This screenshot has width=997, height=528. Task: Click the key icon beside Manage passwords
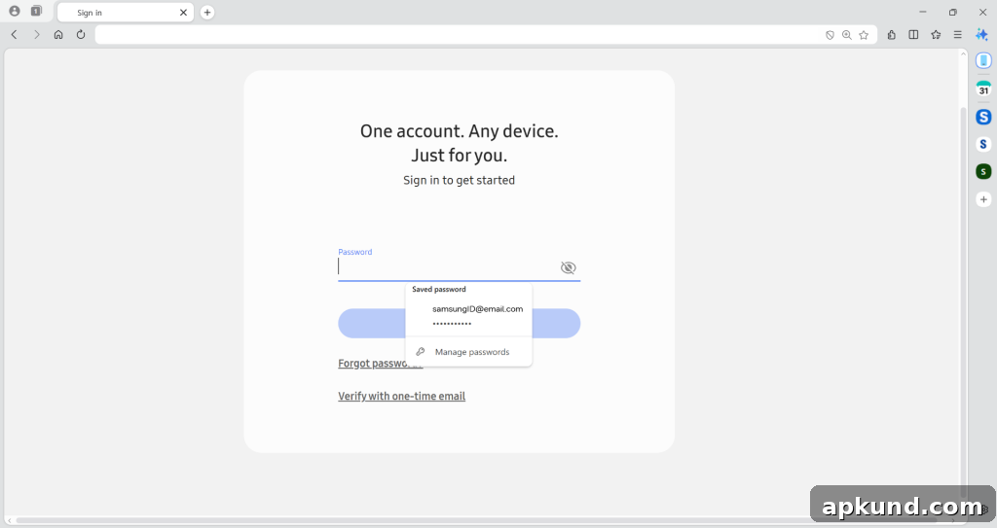coord(421,351)
